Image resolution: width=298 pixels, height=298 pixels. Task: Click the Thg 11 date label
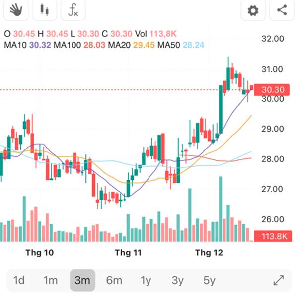click(x=128, y=253)
